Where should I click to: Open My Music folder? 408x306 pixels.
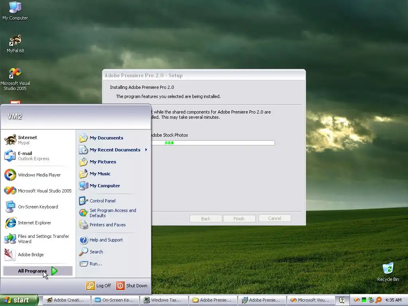click(x=114, y=174)
